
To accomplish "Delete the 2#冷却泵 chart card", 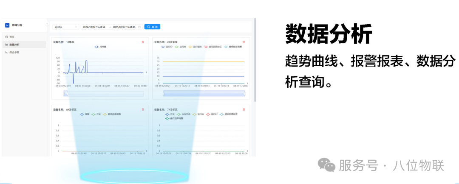I will pos(244,42).
